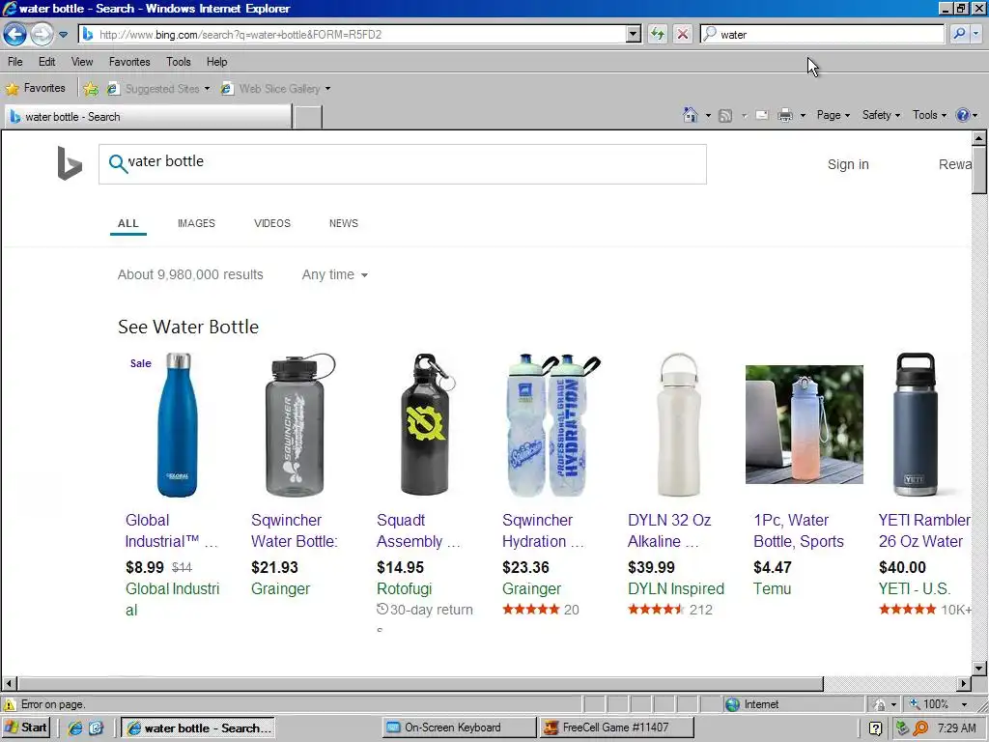Open the recent pages dropdown arrow

click(x=63, y=35)
